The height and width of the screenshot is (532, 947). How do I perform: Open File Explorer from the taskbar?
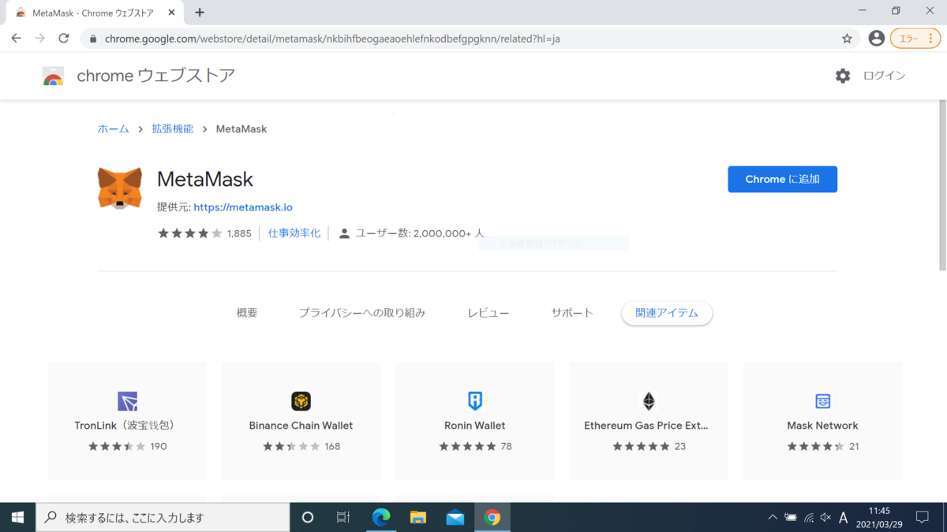pyautogui.click(x=418, y=517)
